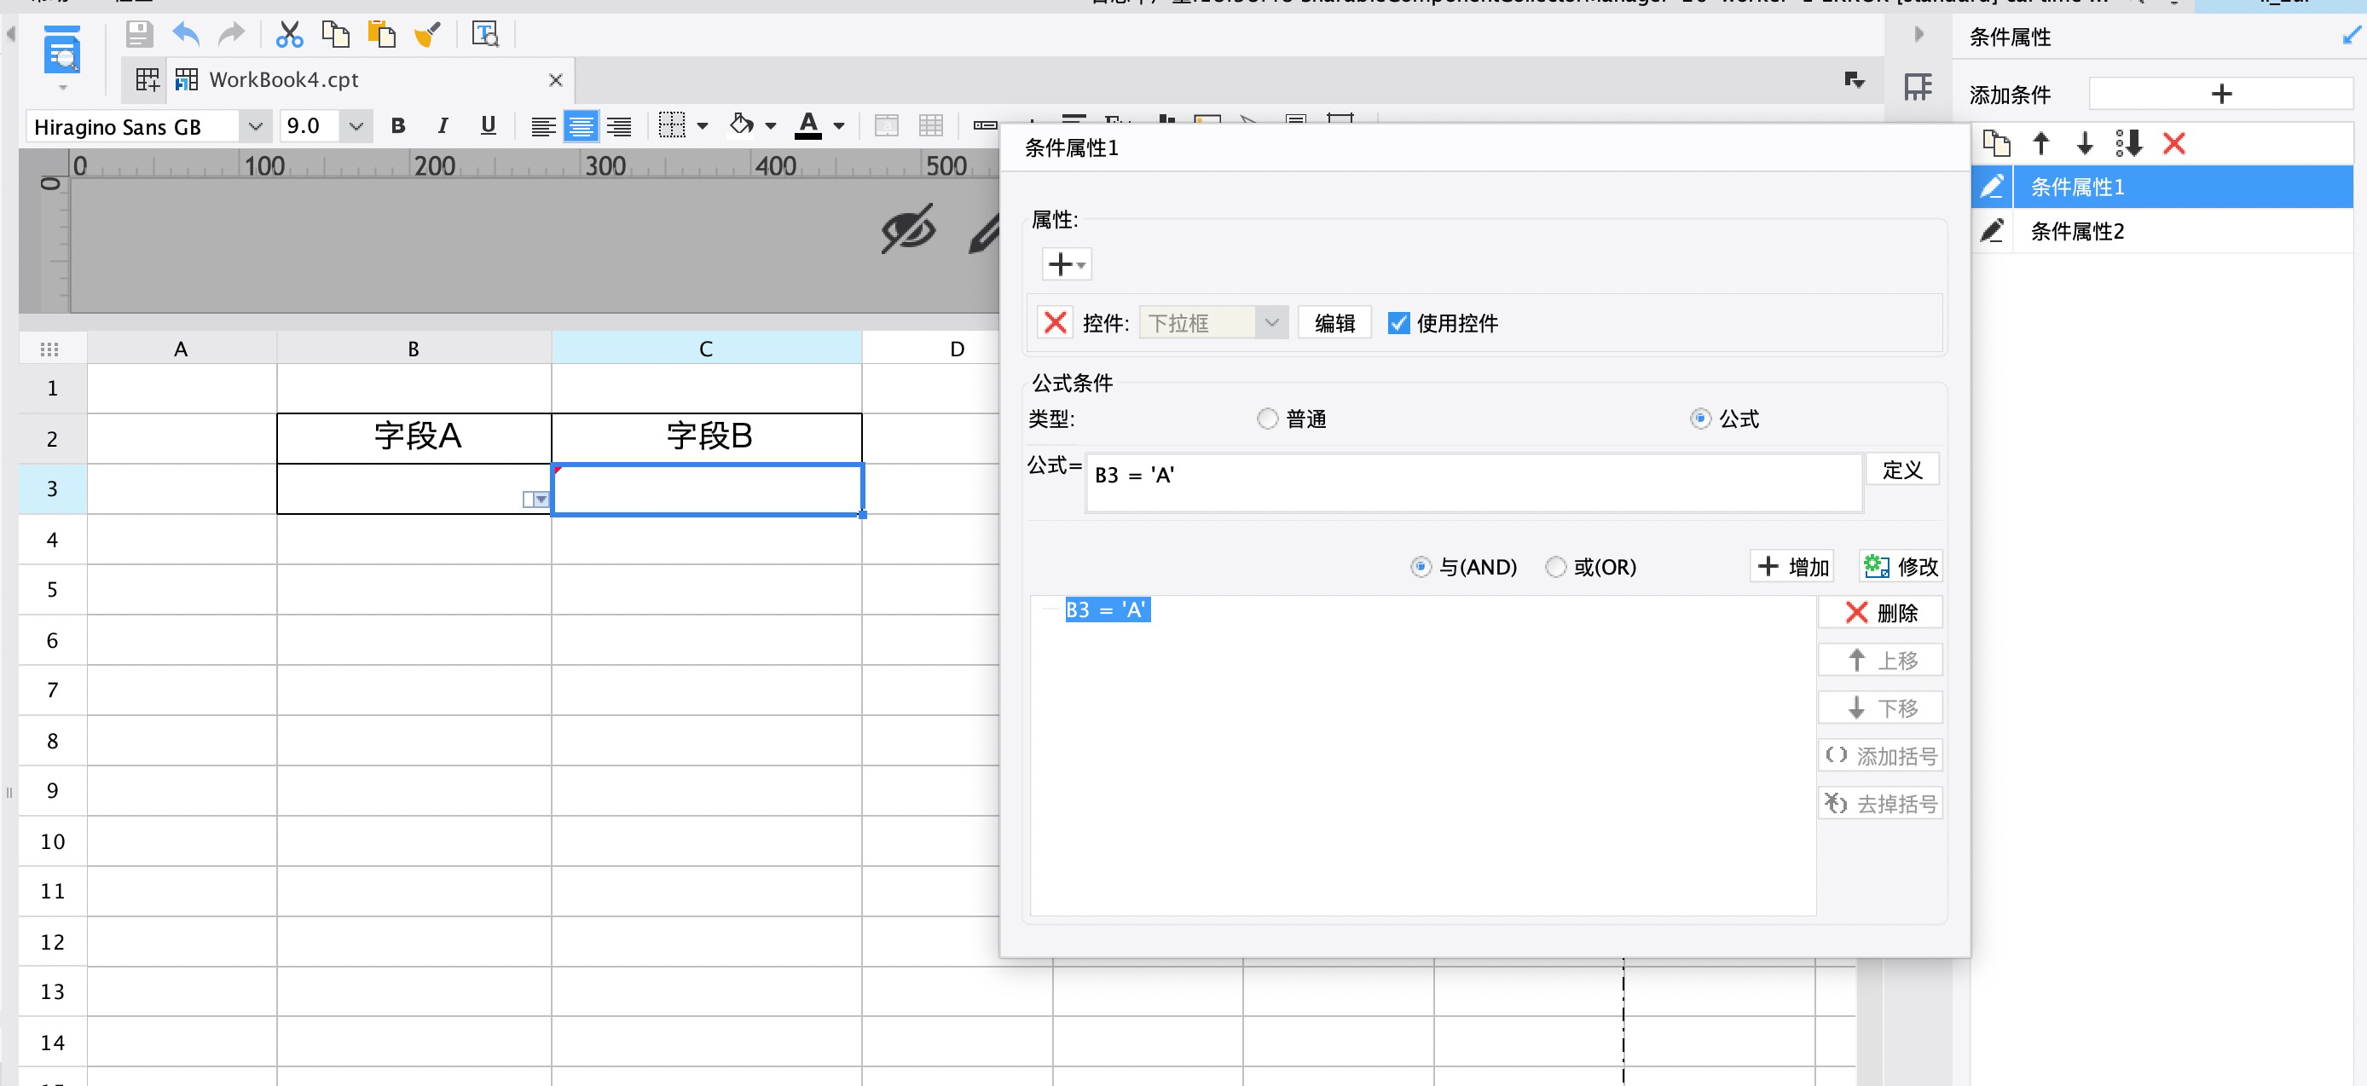This screenshot has width=2367, height=1086.
Task: Select 条件属性2 in the condition list
Action: [2182, 231]
